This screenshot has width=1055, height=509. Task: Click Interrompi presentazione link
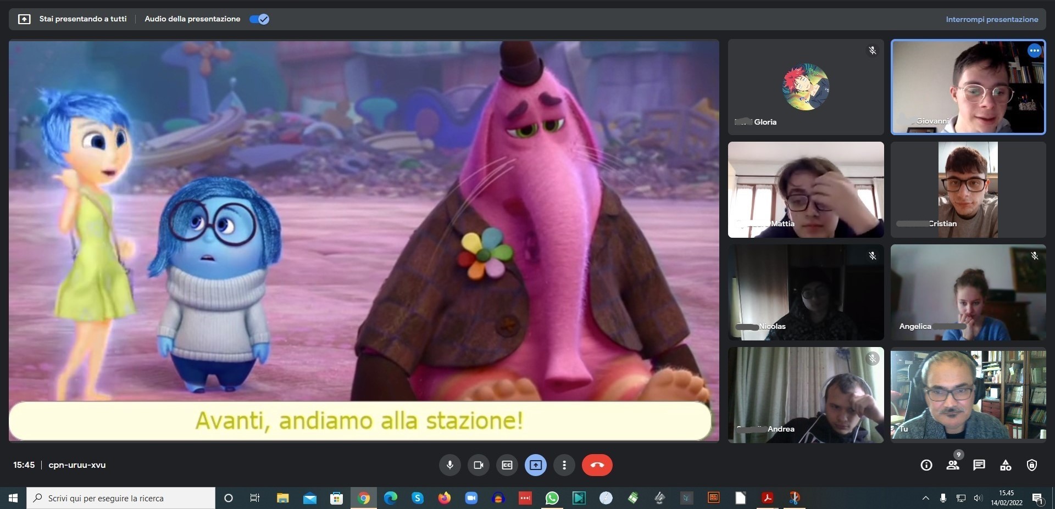point(991,19)
